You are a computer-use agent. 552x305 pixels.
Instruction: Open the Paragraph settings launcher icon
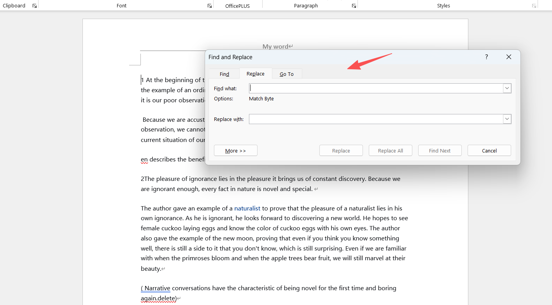tap(354, 6)
